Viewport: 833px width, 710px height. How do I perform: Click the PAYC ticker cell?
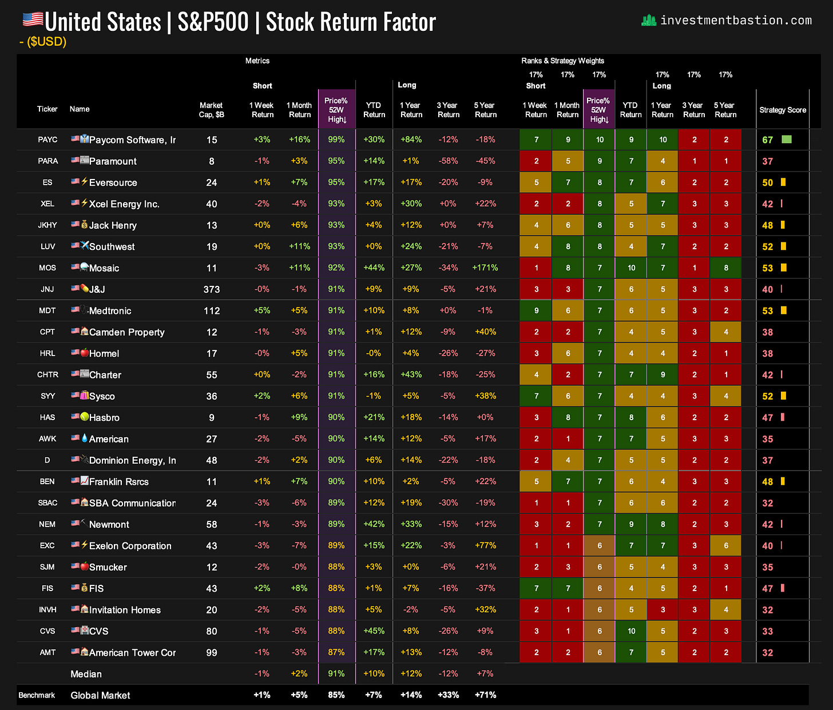(x=47, y=139)
